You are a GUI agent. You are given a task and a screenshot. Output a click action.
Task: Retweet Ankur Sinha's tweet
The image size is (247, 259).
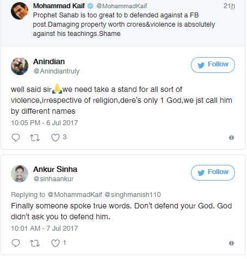click(x=35, y=243)
